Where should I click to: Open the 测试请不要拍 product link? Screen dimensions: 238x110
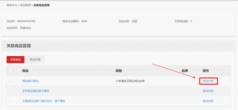(x=30, y=81)
